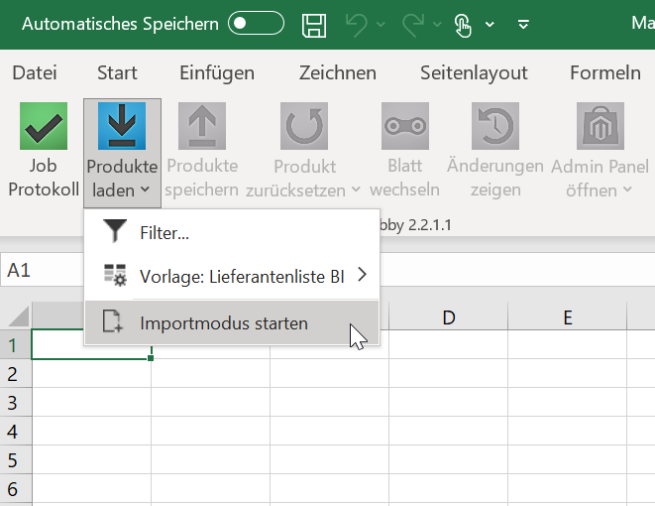The height and width of the screenshot is (506, 655).
Task: Click the Admin Panel öffnen bag icon
Action: click(600, 126)
